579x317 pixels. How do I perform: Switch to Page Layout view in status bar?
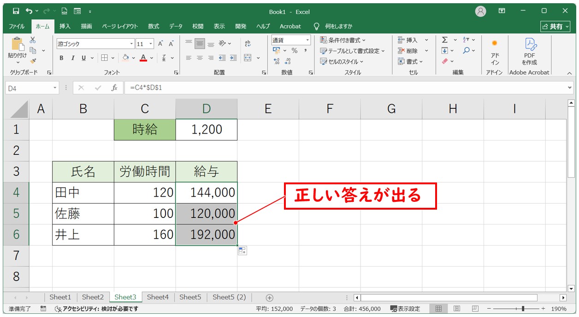point(456,309)
